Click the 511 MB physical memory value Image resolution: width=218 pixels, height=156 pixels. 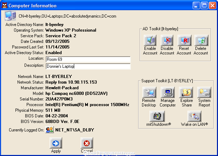tap(53, 110)
